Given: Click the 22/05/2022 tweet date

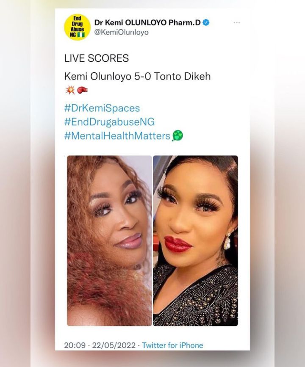Looking at the screenshot, I should [x=114, y=345].
